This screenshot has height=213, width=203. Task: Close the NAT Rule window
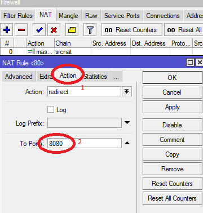click(199, 63)
